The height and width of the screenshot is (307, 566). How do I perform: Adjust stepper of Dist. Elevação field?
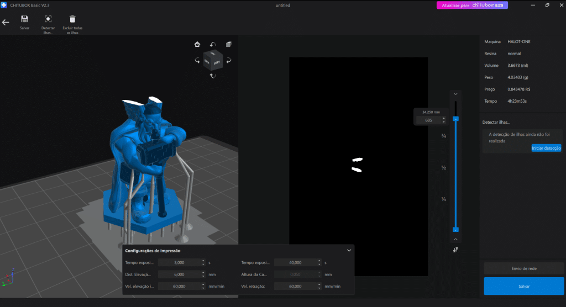[203, 274]
